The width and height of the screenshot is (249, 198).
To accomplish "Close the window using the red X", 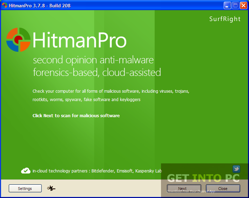I will pyautogui.click(x=243, y=6).
